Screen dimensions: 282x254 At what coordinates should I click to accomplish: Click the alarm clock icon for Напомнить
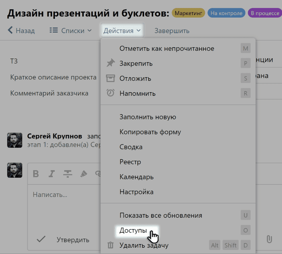[x=110, y=93]
